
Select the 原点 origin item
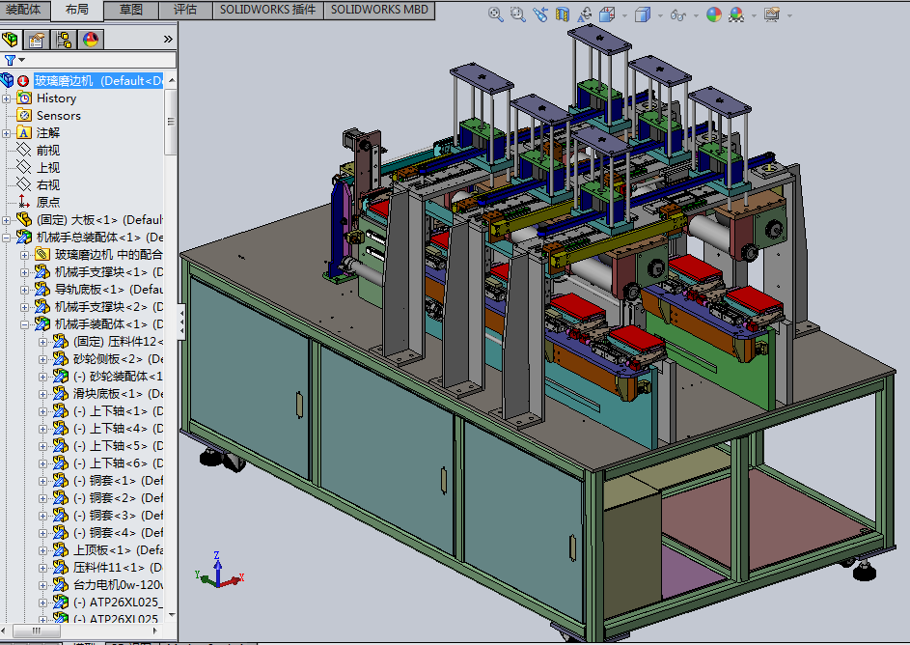click(x=47, y=202)
